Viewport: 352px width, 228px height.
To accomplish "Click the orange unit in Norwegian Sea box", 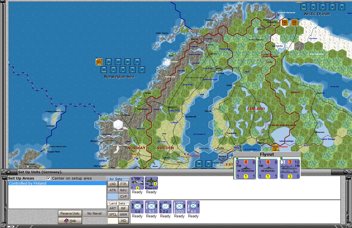I will (99, 62).
